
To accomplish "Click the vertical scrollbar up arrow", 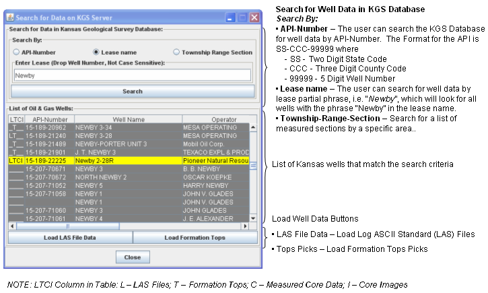I will [253, 128].
